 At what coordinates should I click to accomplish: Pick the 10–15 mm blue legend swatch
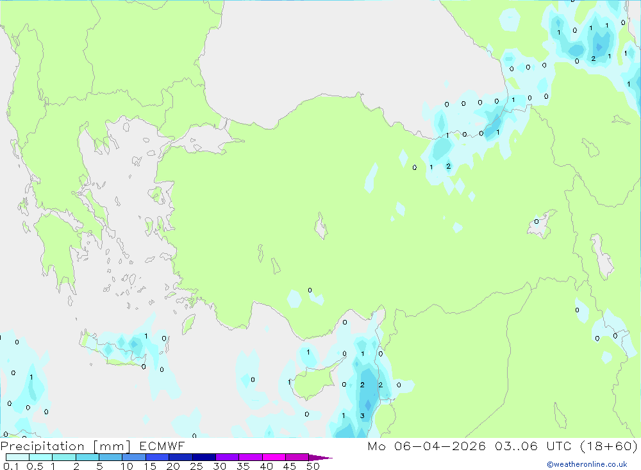[x=134, y=457]
